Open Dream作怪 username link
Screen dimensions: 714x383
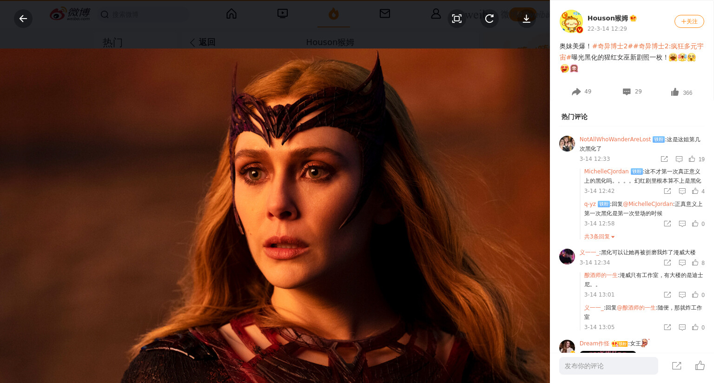(594, 343)
